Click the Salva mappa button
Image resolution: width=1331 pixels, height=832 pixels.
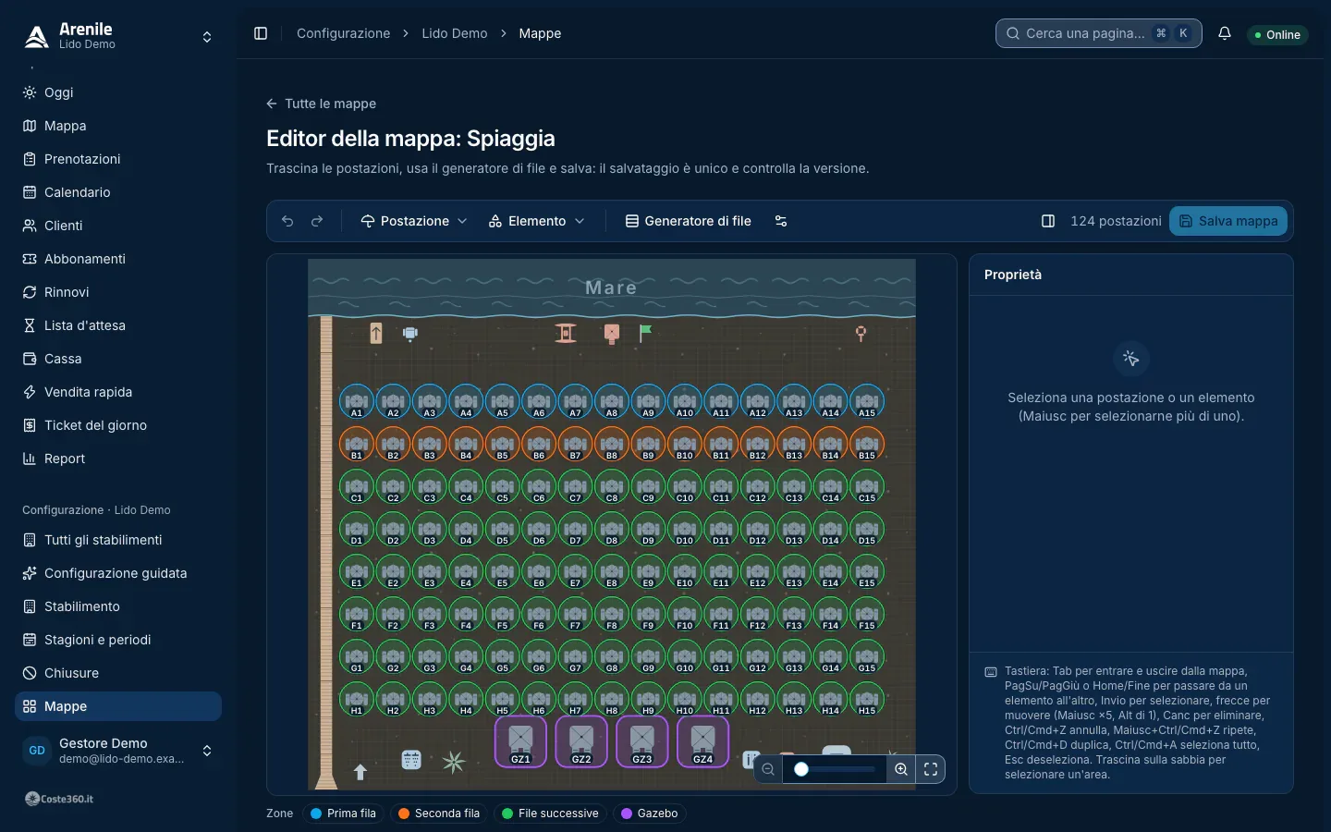1228,221
